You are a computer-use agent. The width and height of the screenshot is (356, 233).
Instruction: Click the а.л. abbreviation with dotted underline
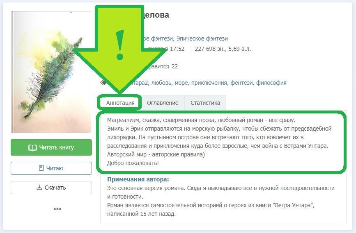[246, 49]
